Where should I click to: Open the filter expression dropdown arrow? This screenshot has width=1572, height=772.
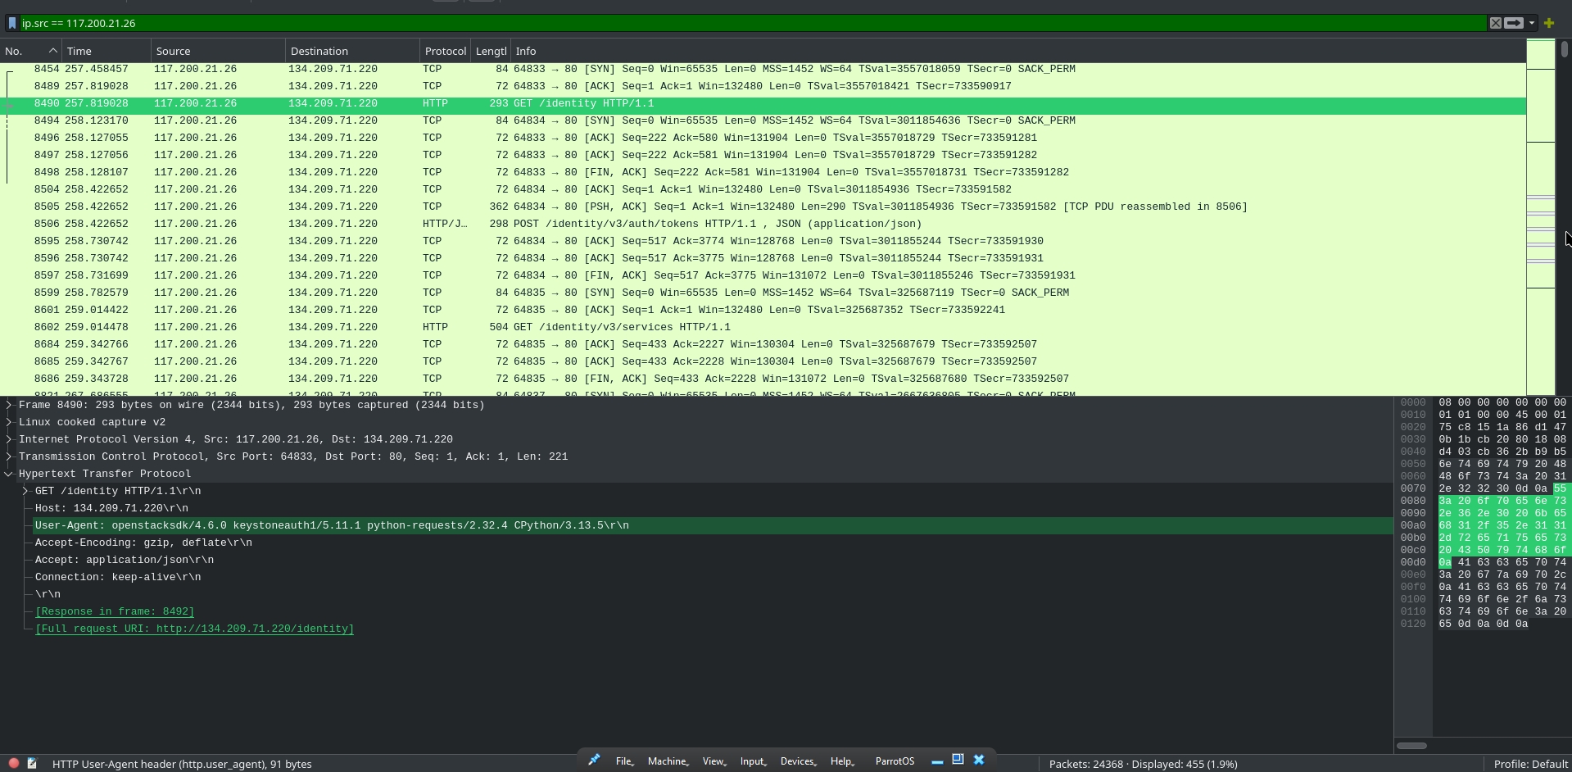click(x=1530, y=23)
